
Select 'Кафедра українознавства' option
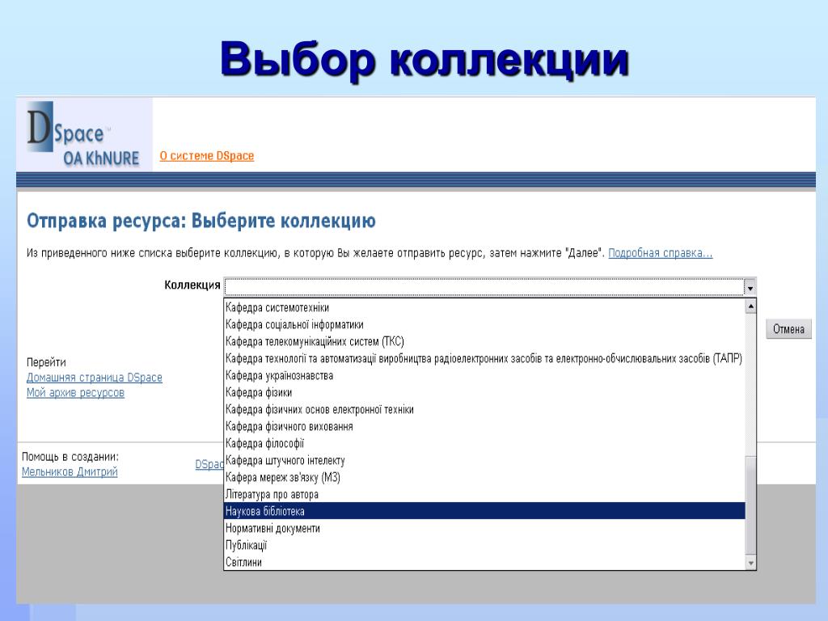pos(484,375)
